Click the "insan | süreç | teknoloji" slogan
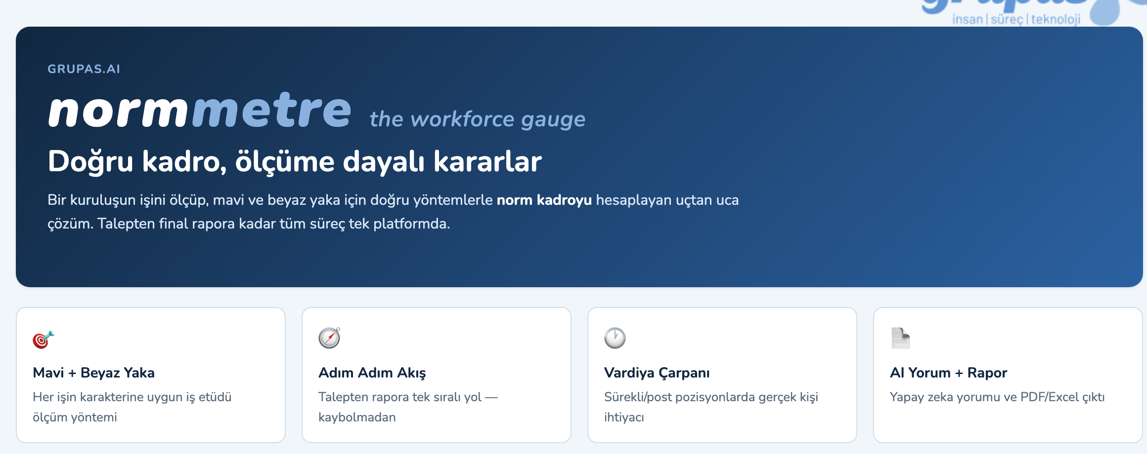This screenshot has height=454, width=1147. (x=1016, y=19)
